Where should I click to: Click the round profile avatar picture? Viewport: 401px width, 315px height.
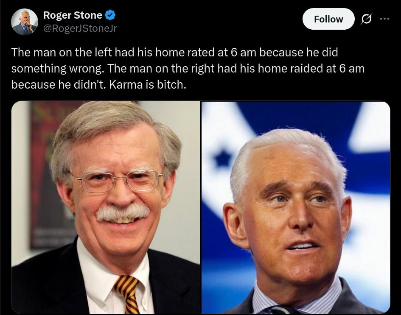(x=25, y=22)
